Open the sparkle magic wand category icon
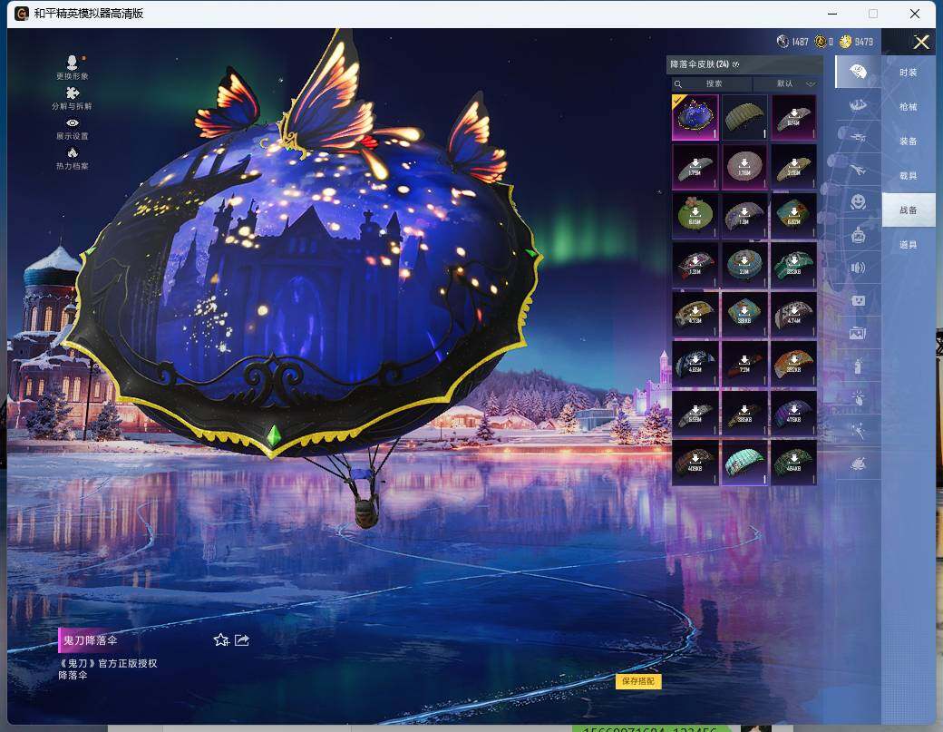The image size is (943, 732). click(858, 431)
